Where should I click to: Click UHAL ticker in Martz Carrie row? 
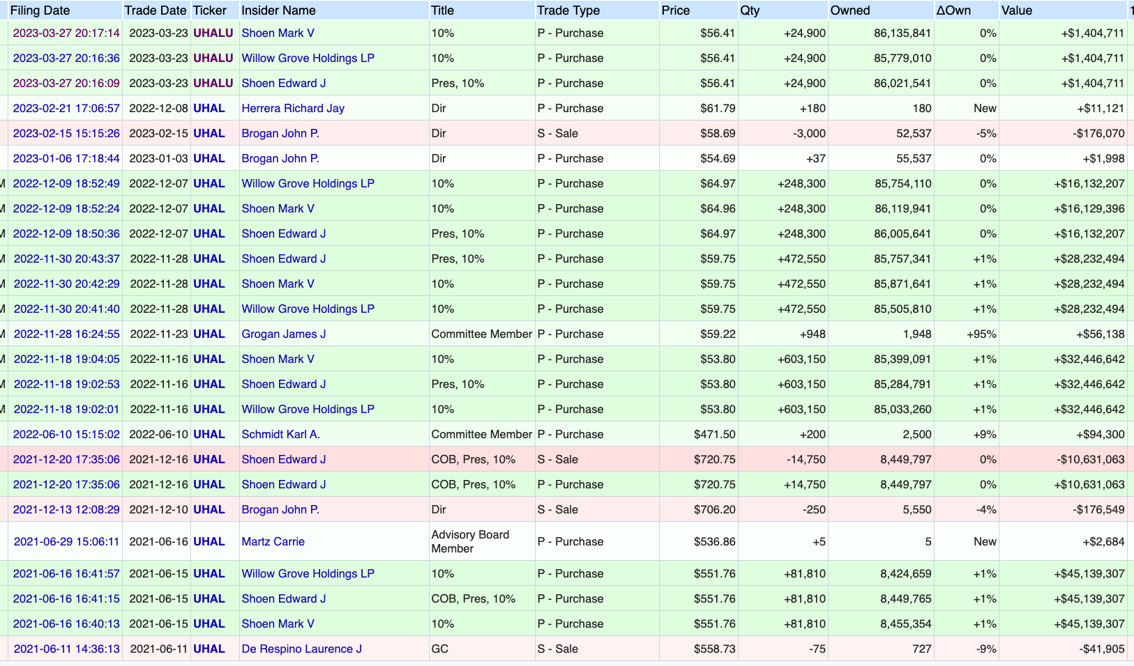[209, 541]
